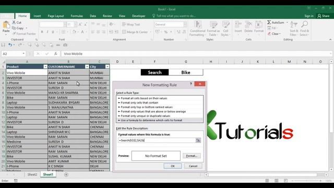The height and width of the screenshot is (188, 334).
Task: Open the City column filter dropdown
Action: [x=107, y=67]
